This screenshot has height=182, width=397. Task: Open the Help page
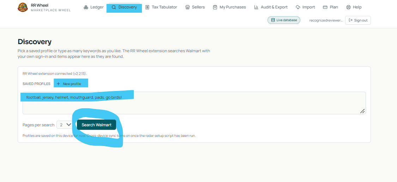point(354,7)
